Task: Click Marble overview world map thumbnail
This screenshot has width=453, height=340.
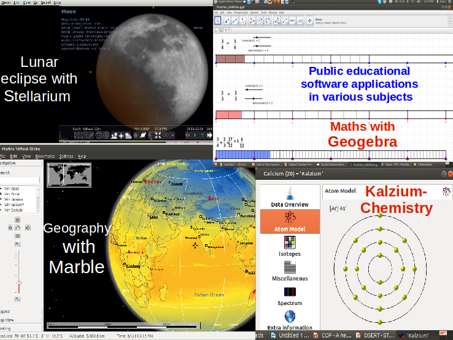Action: [69, 175]
